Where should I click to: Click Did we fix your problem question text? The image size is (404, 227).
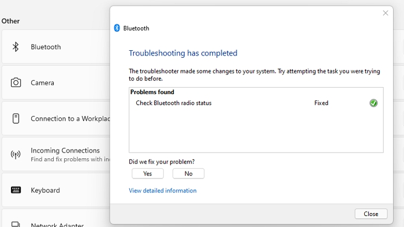(162, 162)
